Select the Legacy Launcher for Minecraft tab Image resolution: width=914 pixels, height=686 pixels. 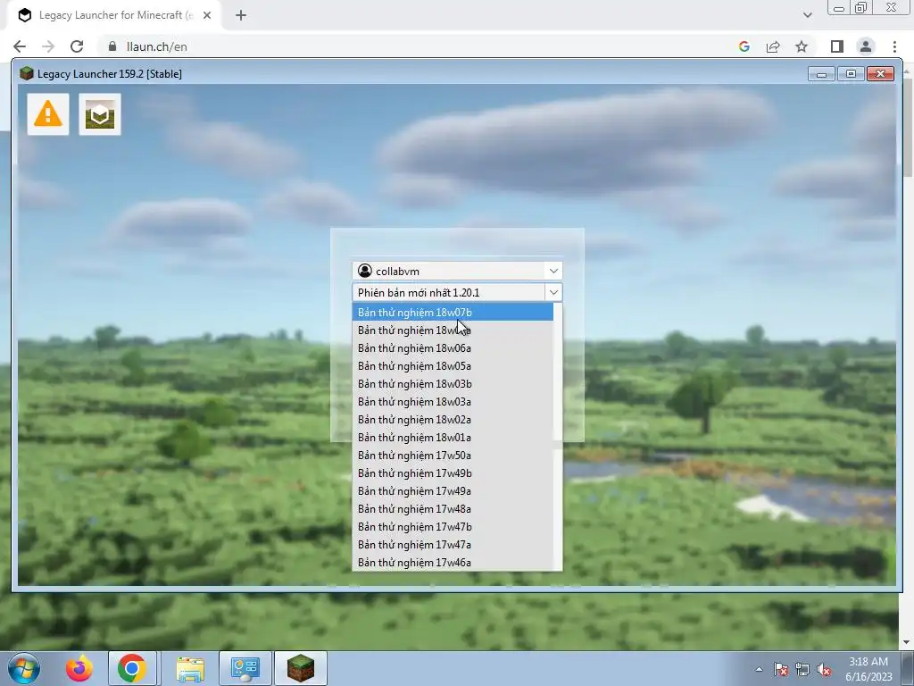[114, 16]
